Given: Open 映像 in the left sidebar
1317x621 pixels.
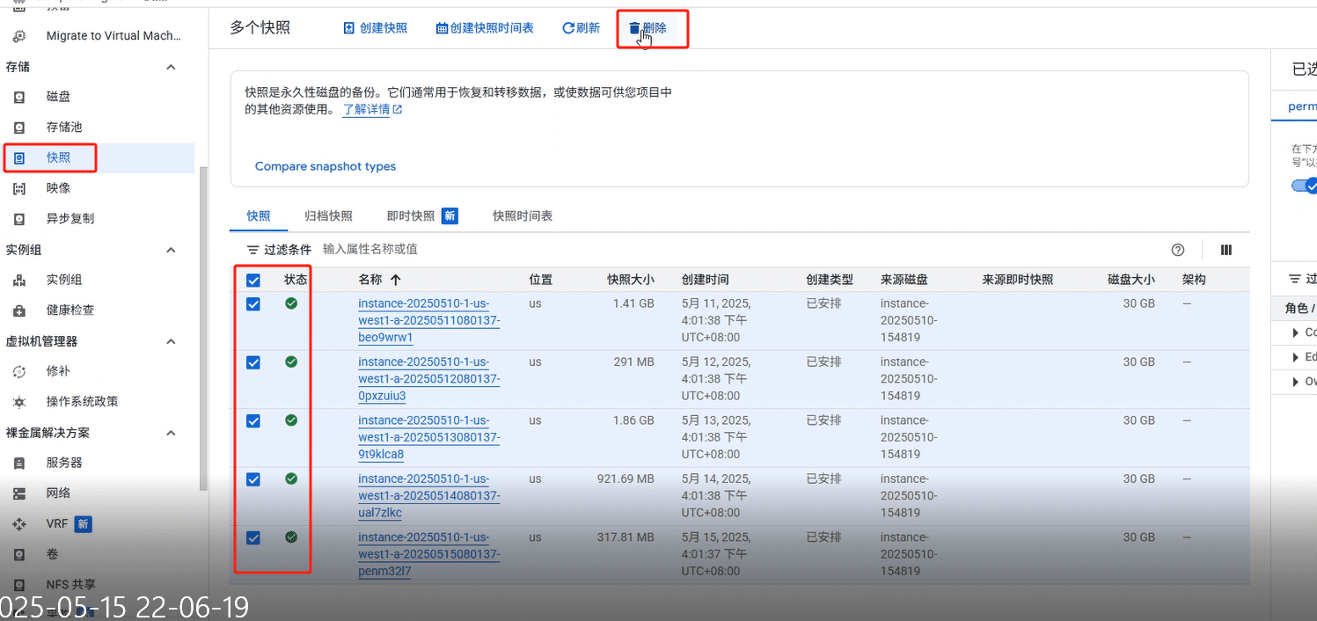Looking at the screenshot, I should 58,188.
